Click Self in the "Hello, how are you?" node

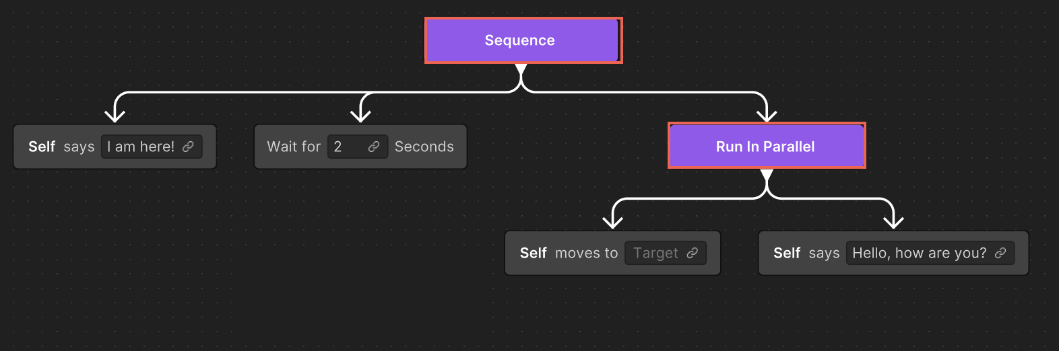click(787, 253)
